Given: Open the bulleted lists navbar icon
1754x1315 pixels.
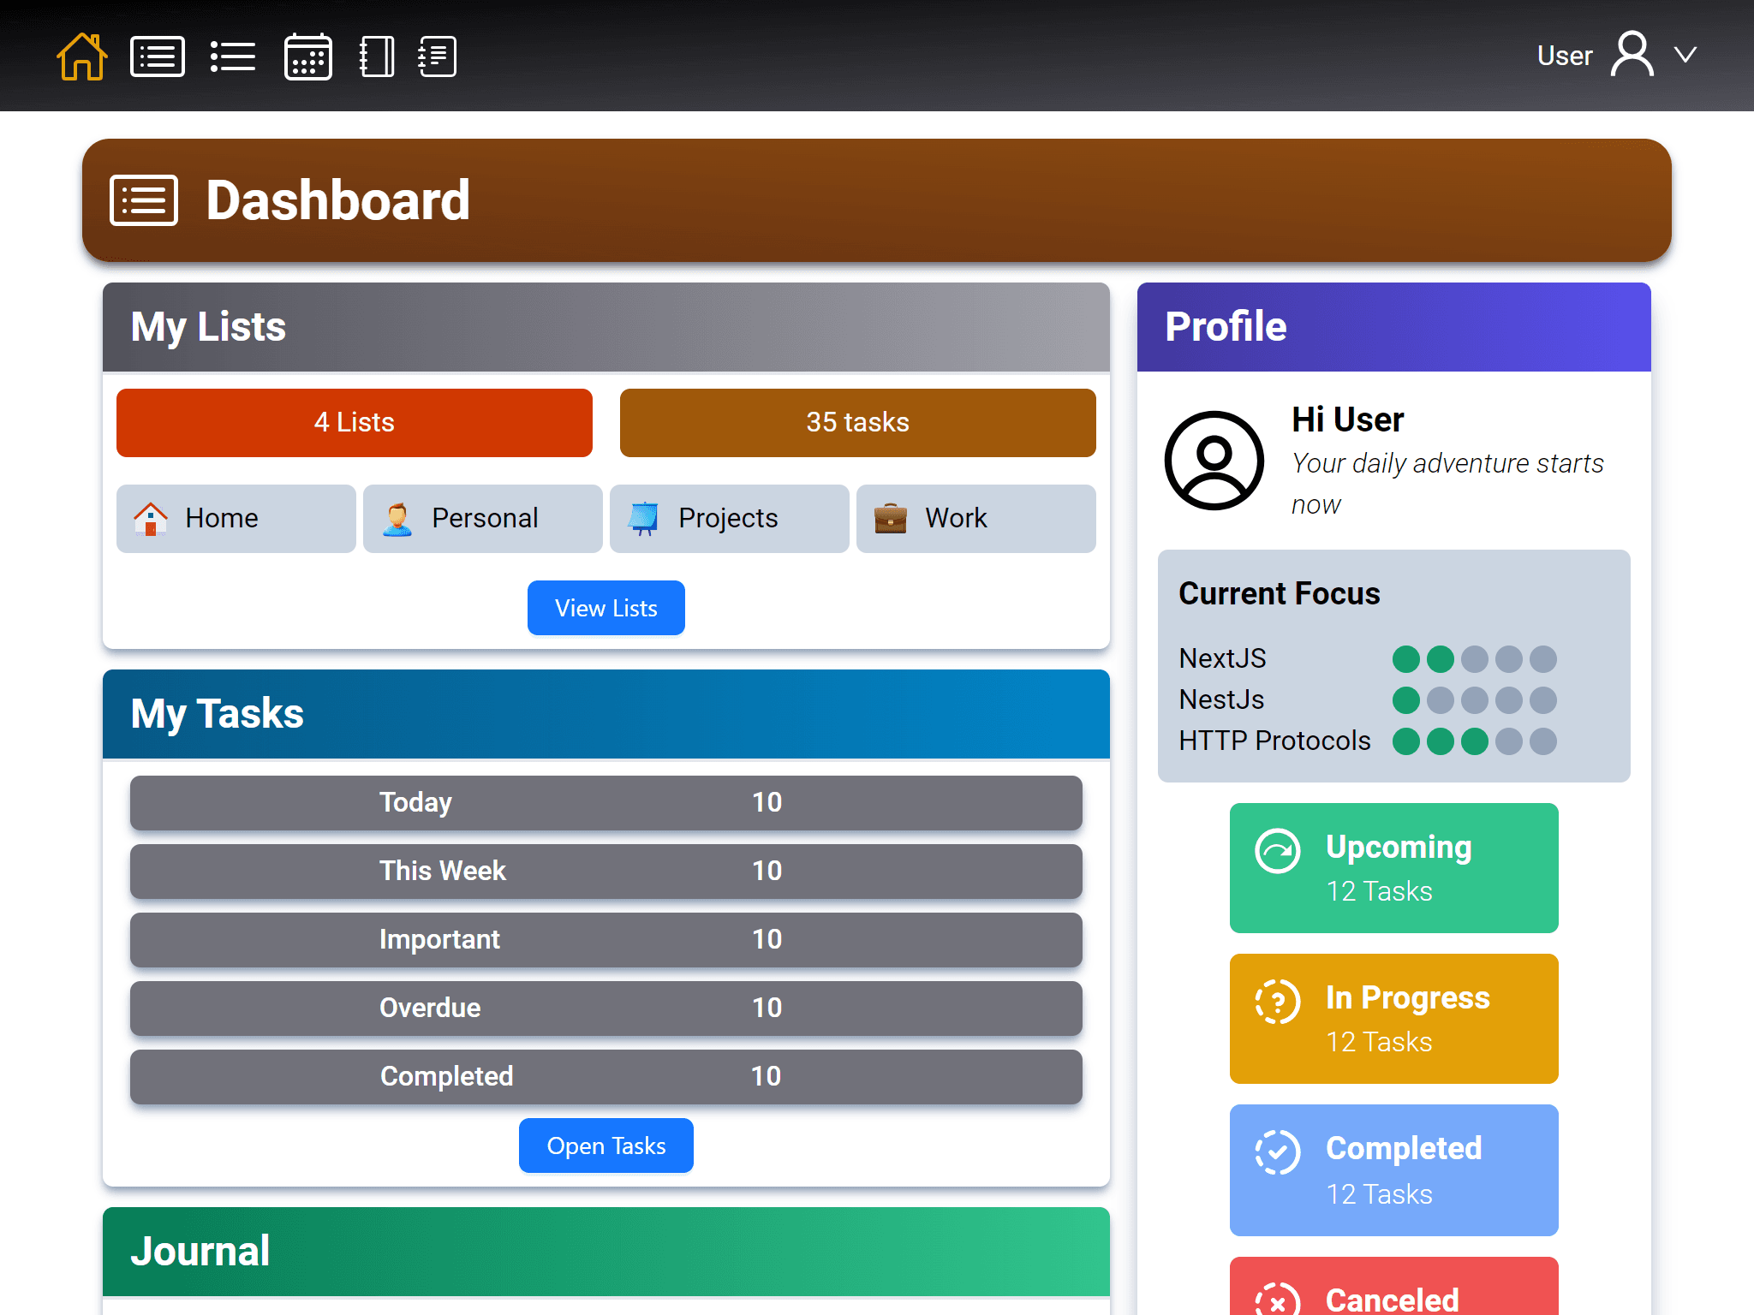Looking at the screenshot, I should tap(232, 57).
